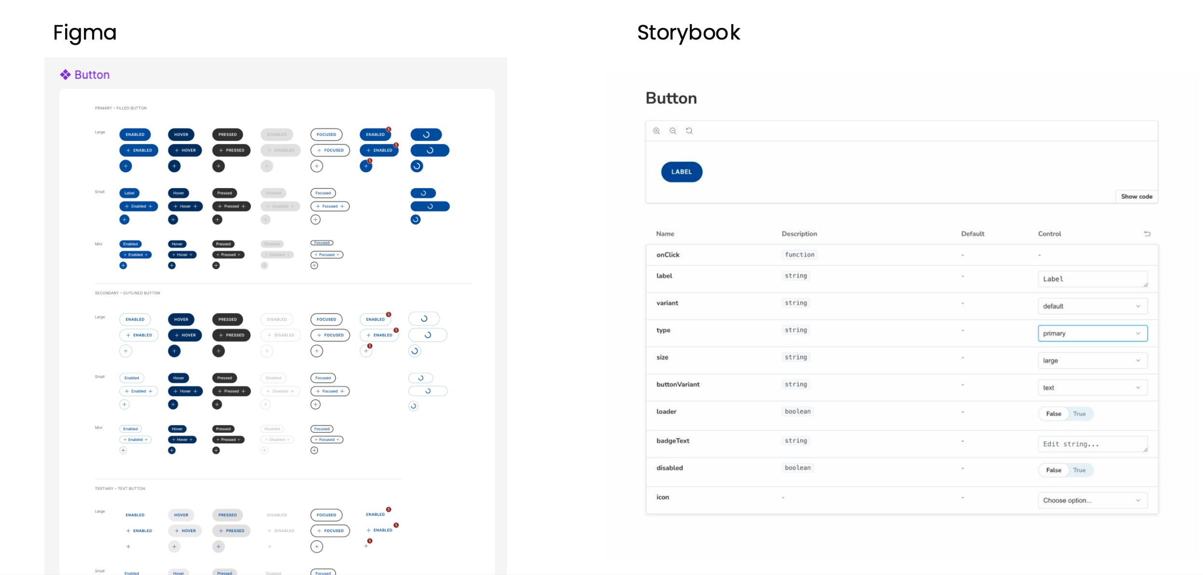Click the badgeText Edit string field
Screen dimensions: 1203x575
1093,444
